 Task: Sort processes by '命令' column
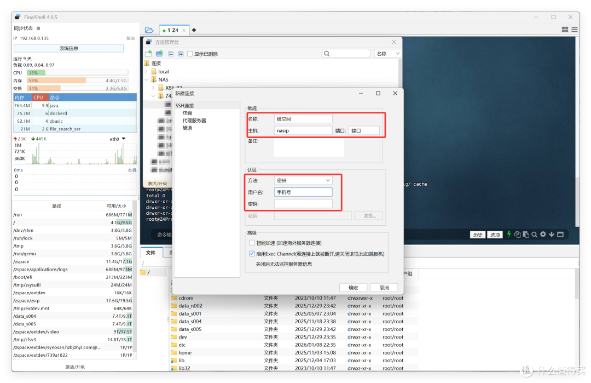tap(92, 98)
